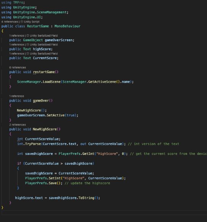The image size is (207, 222).
Task: Click the 'restartGame' method name
Action: click(44, 72)
